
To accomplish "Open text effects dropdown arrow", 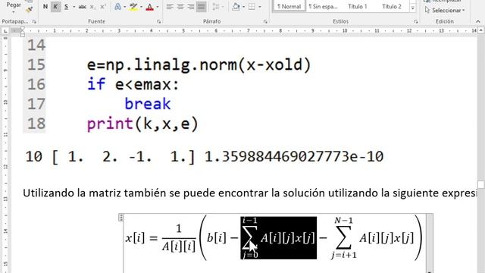I will click(124, 7).
